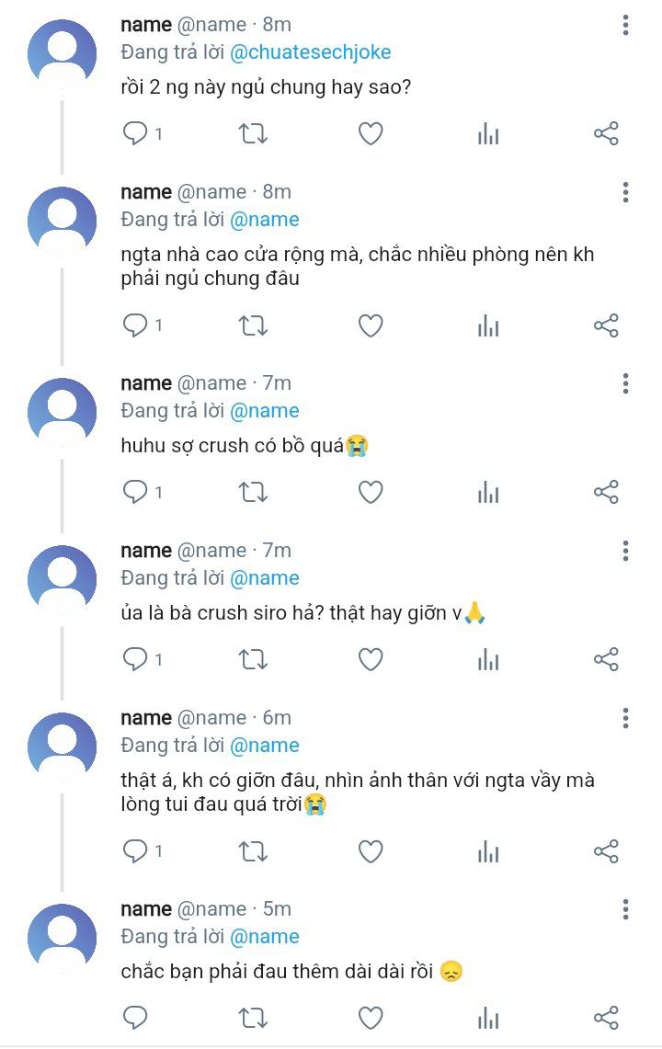Reply to the "chắc bạn phải đau thêm" tweet

point(135,1017)
